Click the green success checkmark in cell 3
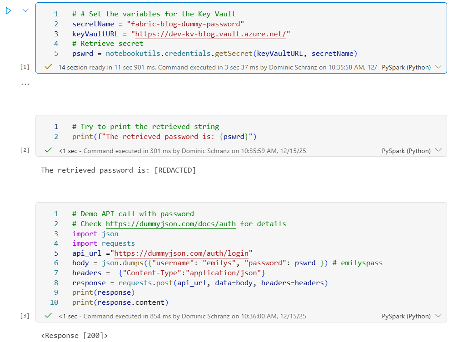453x342 pixels. click(x=48, y=316)
